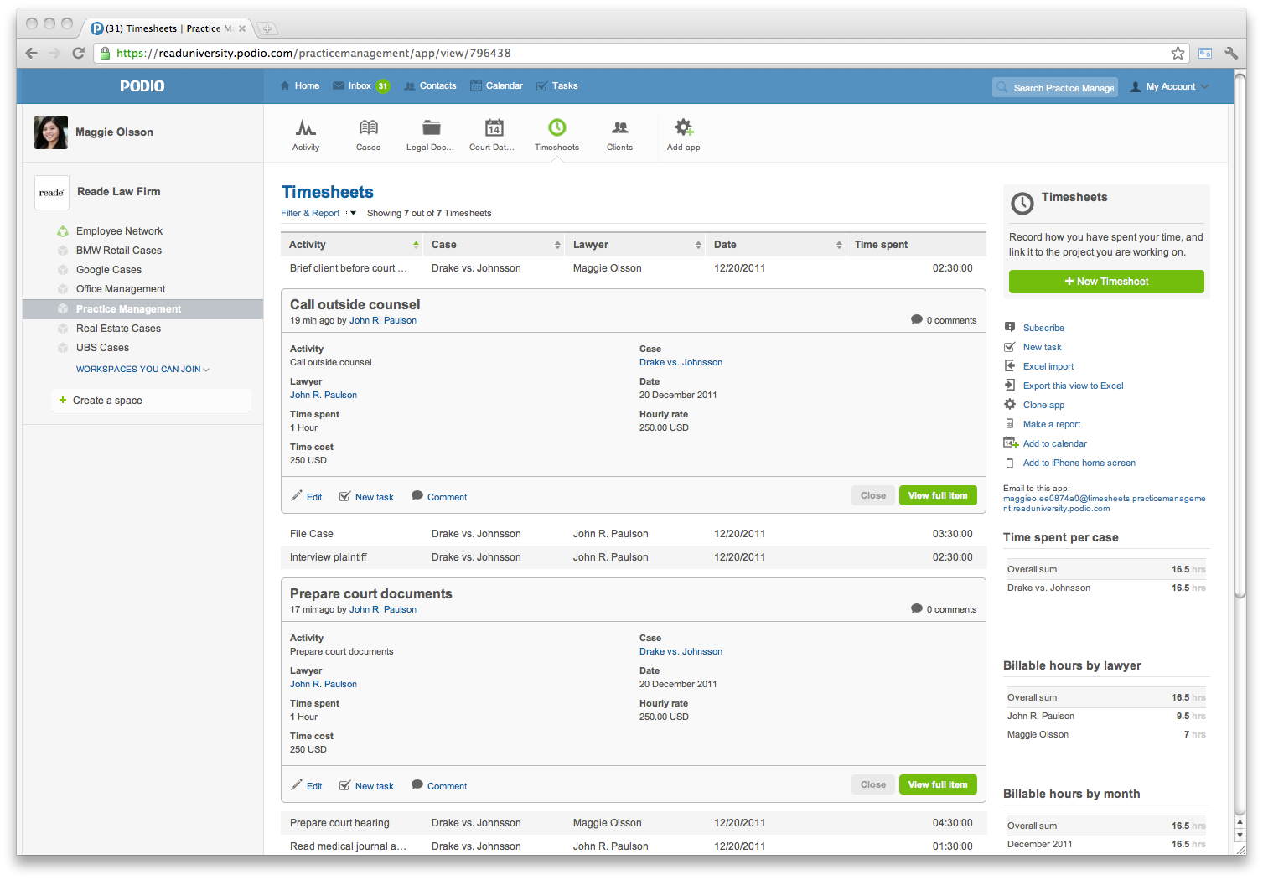Open the Legal Documents folder icon
1263x880 pixels.
point(431,128)
